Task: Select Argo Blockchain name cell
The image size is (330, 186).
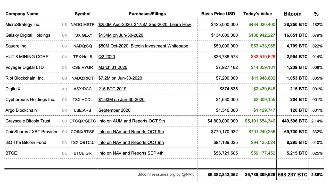Action: click(x=21, y=110)
